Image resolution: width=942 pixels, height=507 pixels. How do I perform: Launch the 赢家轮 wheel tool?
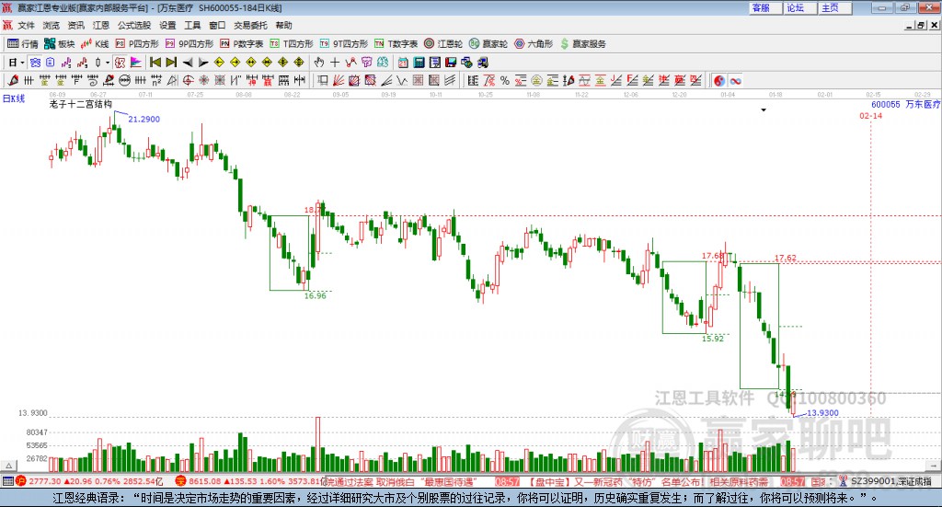(488, 44)
